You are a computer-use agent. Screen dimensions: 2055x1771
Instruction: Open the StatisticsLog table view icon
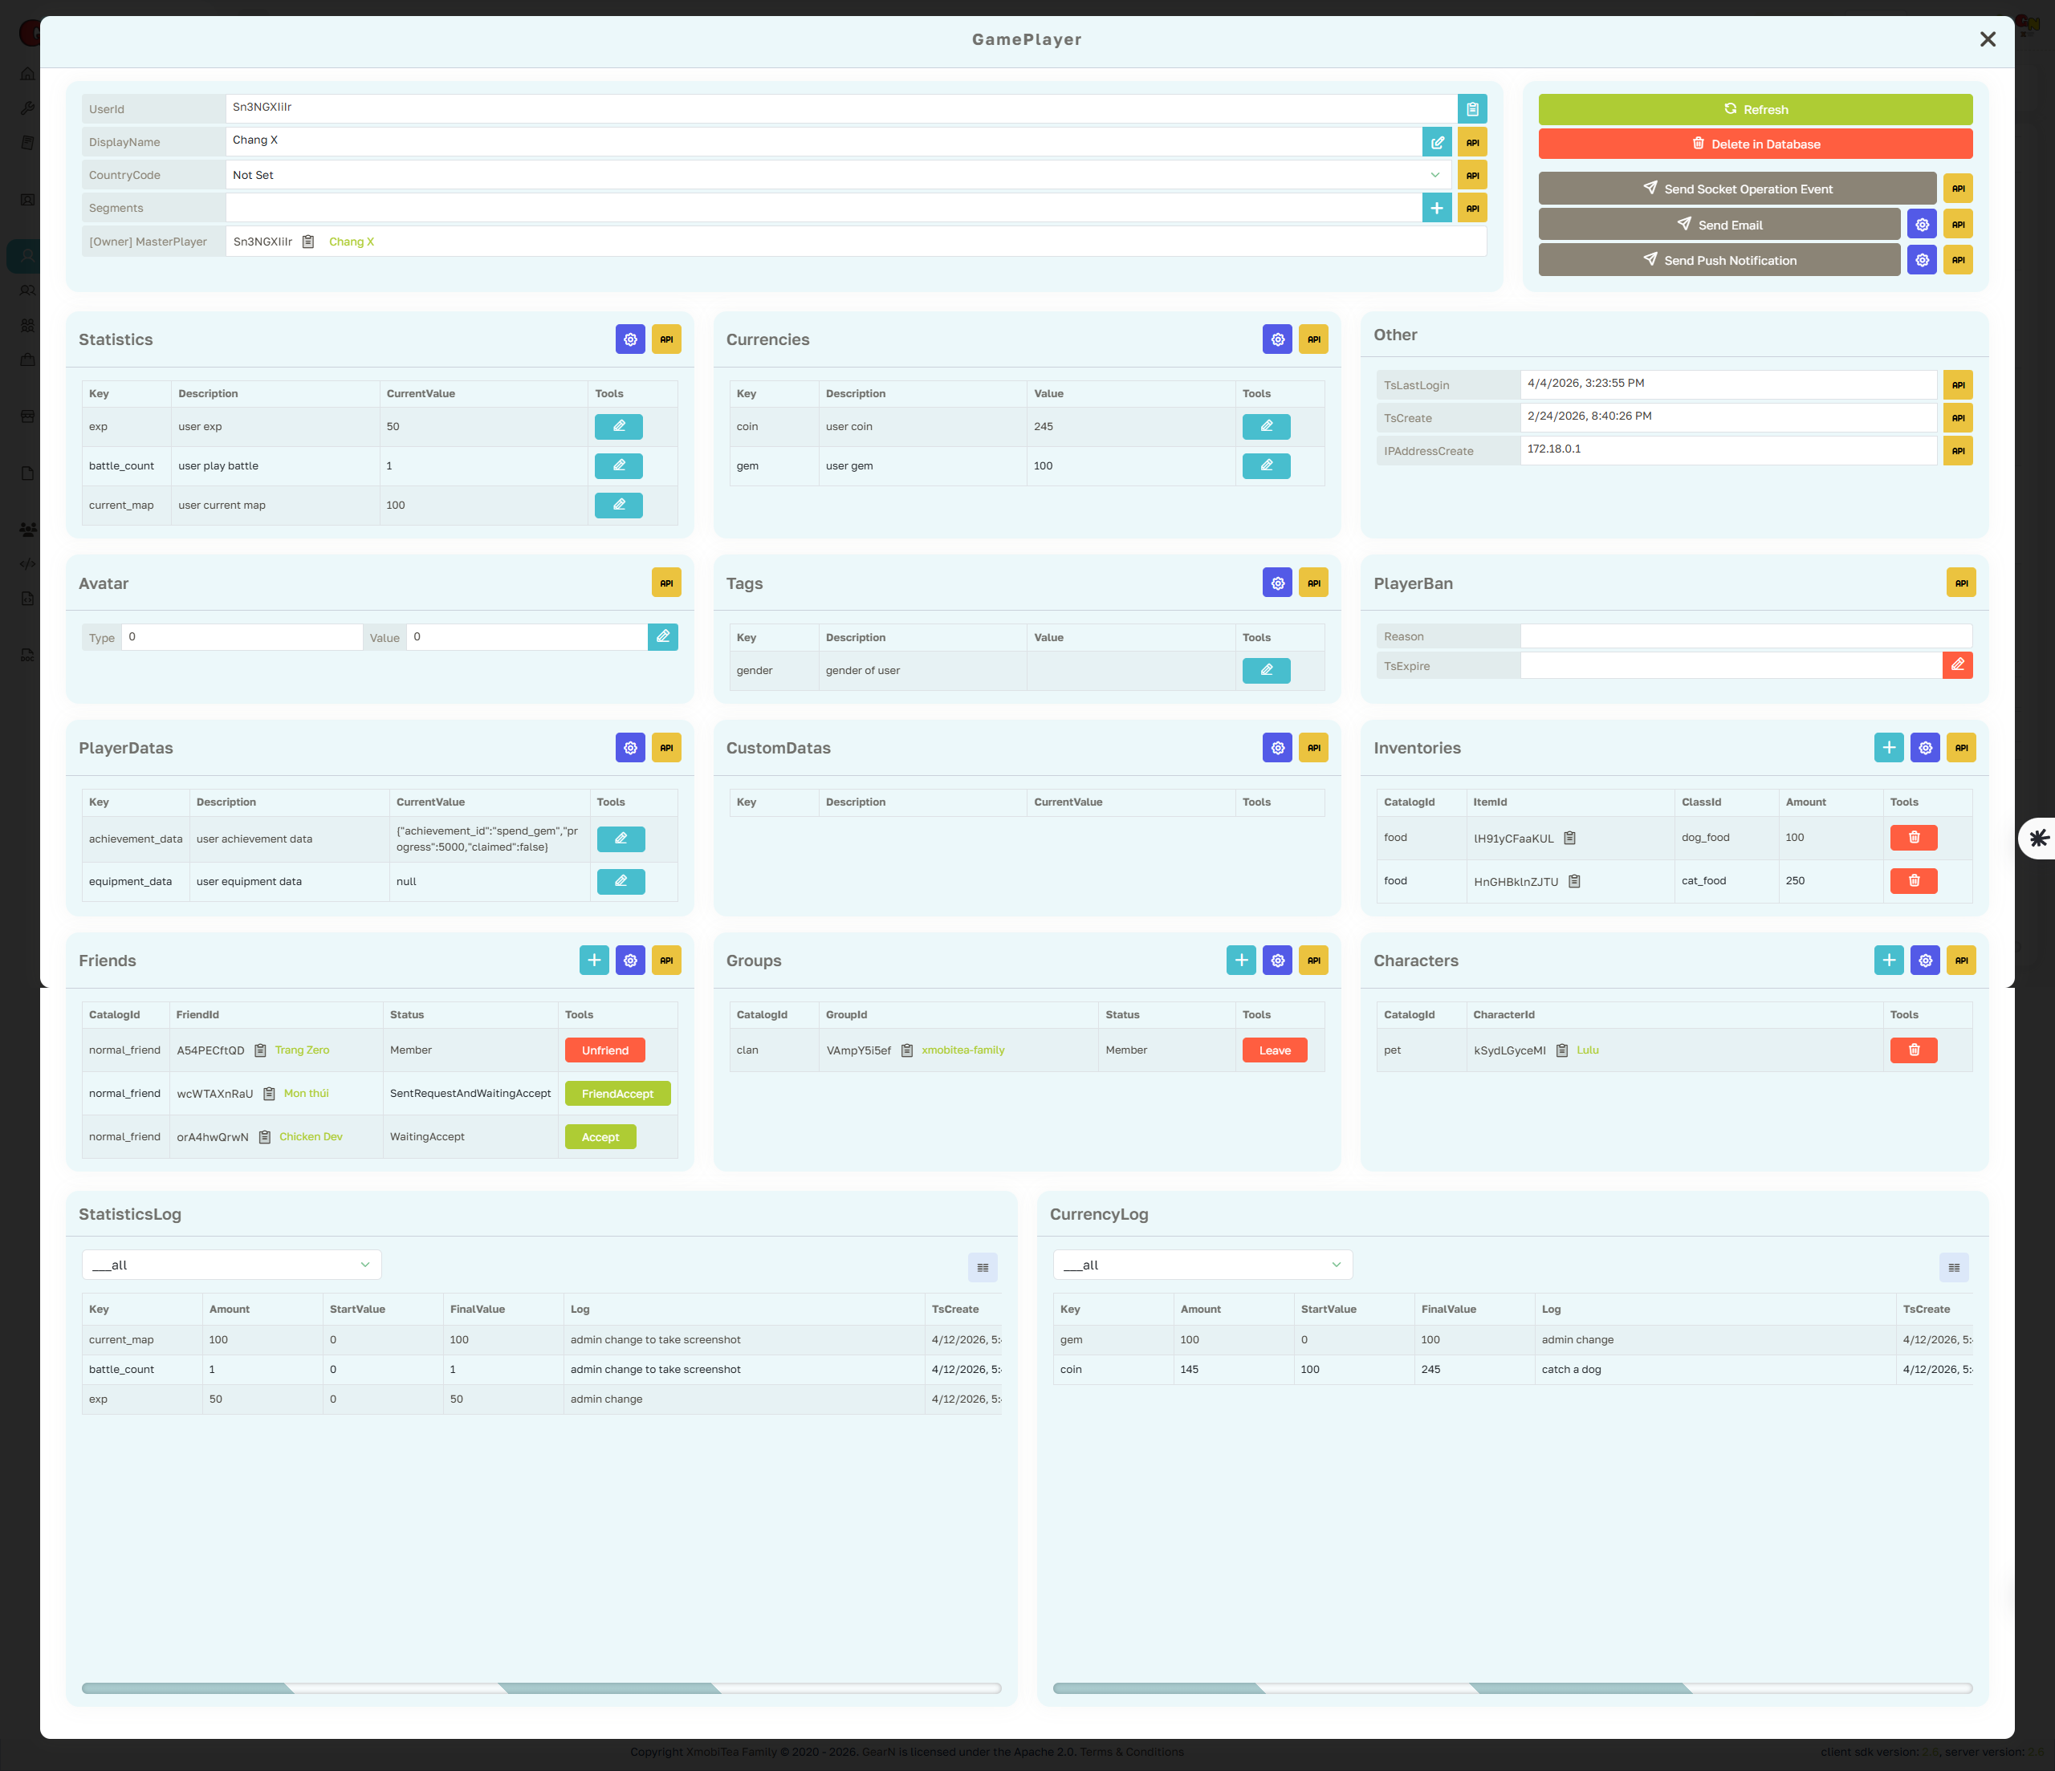[982, 1266]
